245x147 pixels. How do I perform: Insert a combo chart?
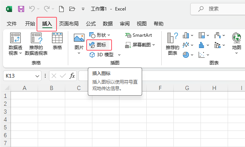click(217, 45)
